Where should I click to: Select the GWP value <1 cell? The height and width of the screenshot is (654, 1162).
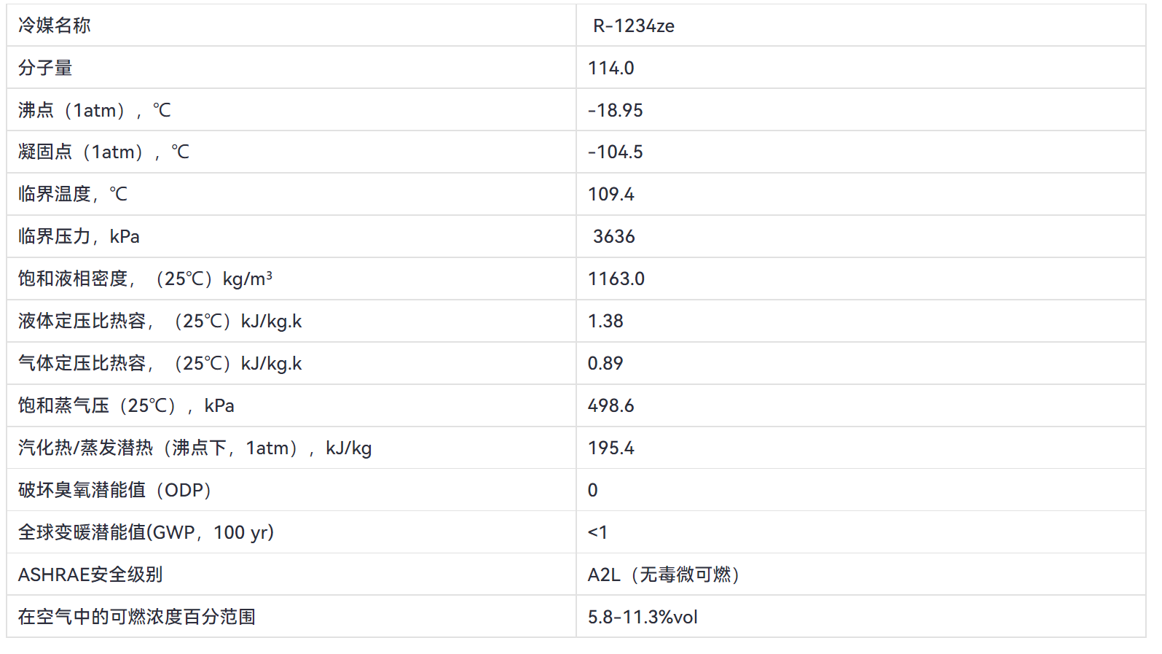click(597, 532)
